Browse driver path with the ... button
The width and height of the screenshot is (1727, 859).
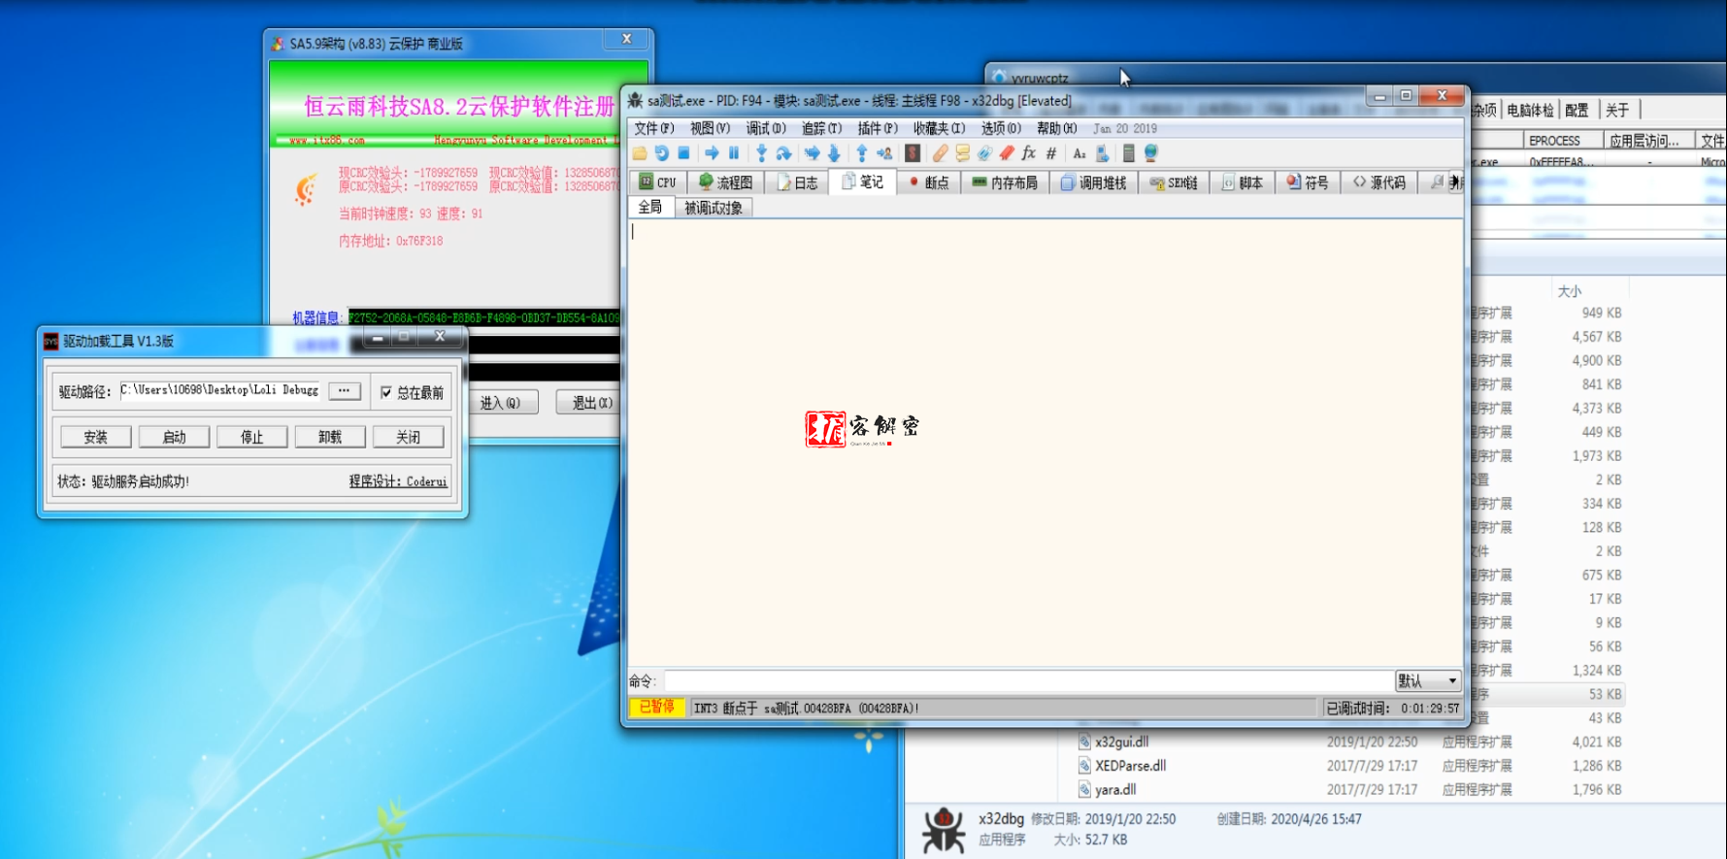coord(345,390)
